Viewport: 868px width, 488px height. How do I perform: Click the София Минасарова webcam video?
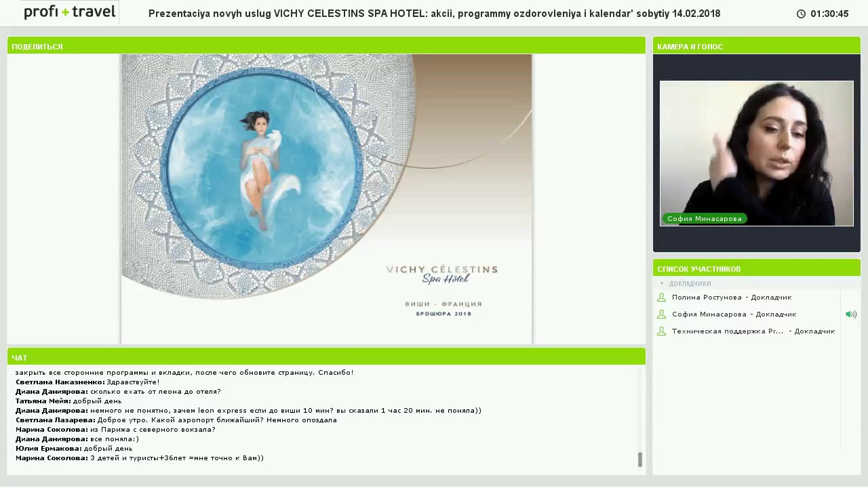coord(757,153)
